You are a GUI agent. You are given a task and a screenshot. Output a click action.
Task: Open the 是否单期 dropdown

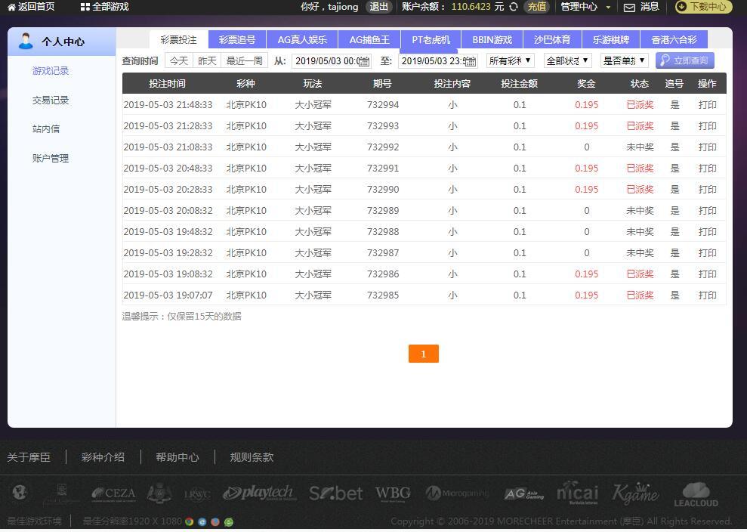click(x=624, y=60)
